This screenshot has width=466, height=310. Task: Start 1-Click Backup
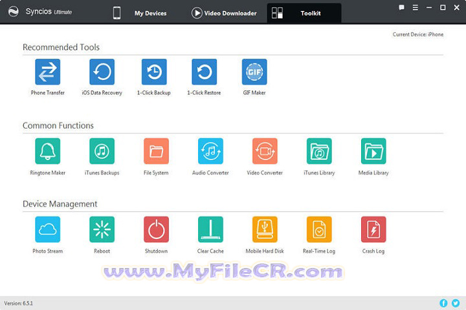coord(154,72)
